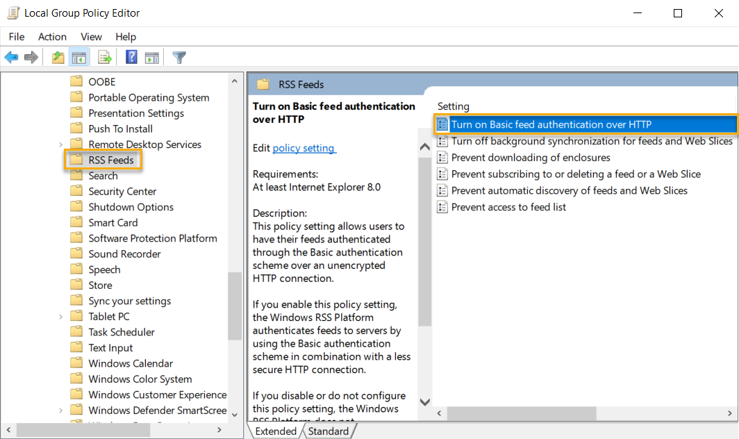Click the RSS Feeds folder icon
The width and height of the screenshot is (739, 439).
click(76, 160)
